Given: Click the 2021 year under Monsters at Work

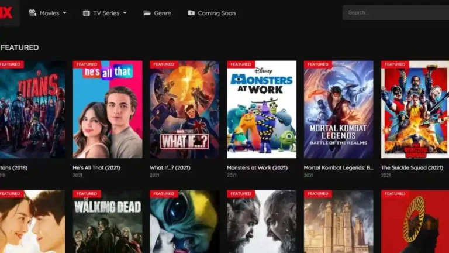Looking at the screenshot, I should tap(232, 175).
